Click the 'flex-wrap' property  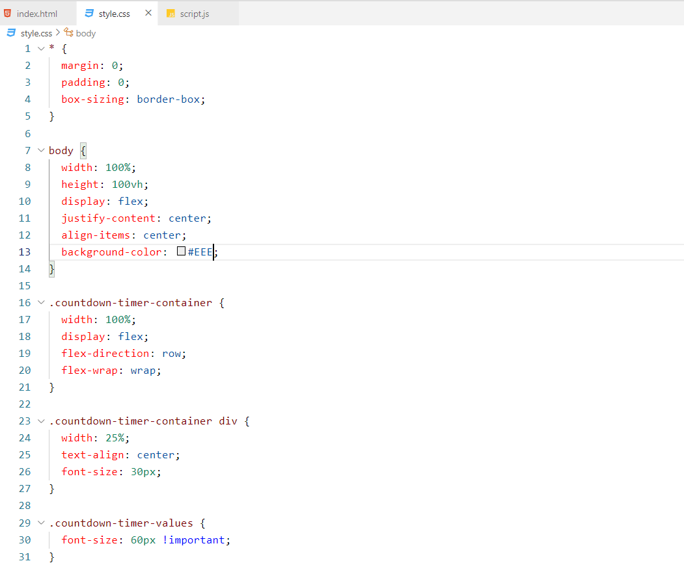[x=89, y=371]
